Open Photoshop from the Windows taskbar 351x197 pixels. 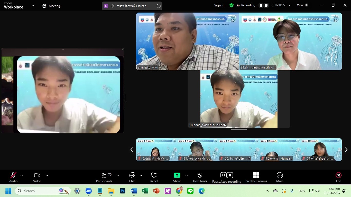click(x=123, y=191)
